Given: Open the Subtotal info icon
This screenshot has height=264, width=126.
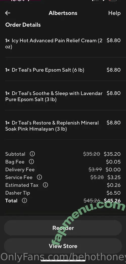Looking at the screenshot, I should pyautogui.click(x=32, y=154).
